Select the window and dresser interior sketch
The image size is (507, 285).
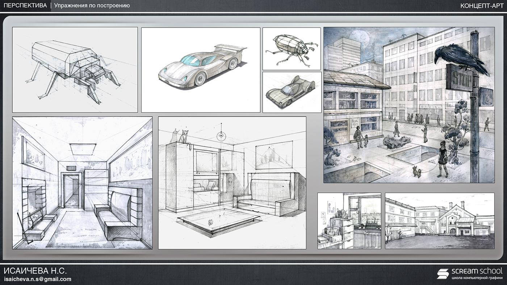tap(349, 221)
